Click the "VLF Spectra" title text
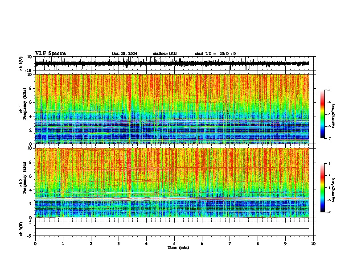This screenshot has width=353, height=273. (51, 54)
